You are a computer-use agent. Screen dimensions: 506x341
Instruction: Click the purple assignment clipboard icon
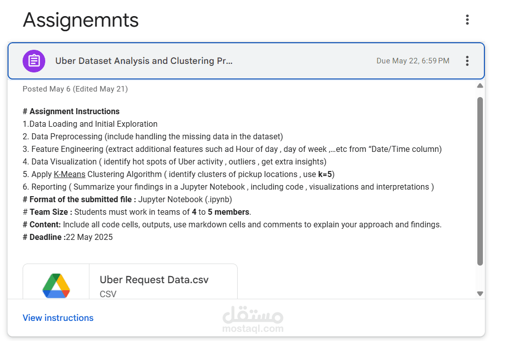[x=34, y=61]
